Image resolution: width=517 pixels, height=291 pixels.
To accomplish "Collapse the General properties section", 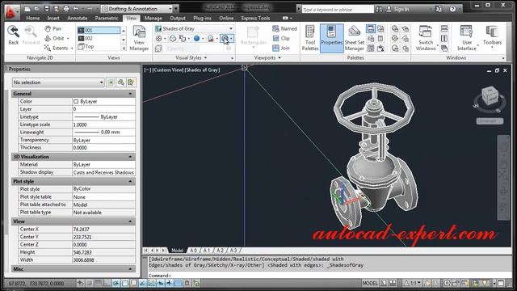I will click(x=130, y=94).
